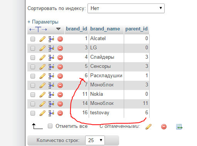
Task: Tick the checkbox for the Nokia row
Action: 33,95
